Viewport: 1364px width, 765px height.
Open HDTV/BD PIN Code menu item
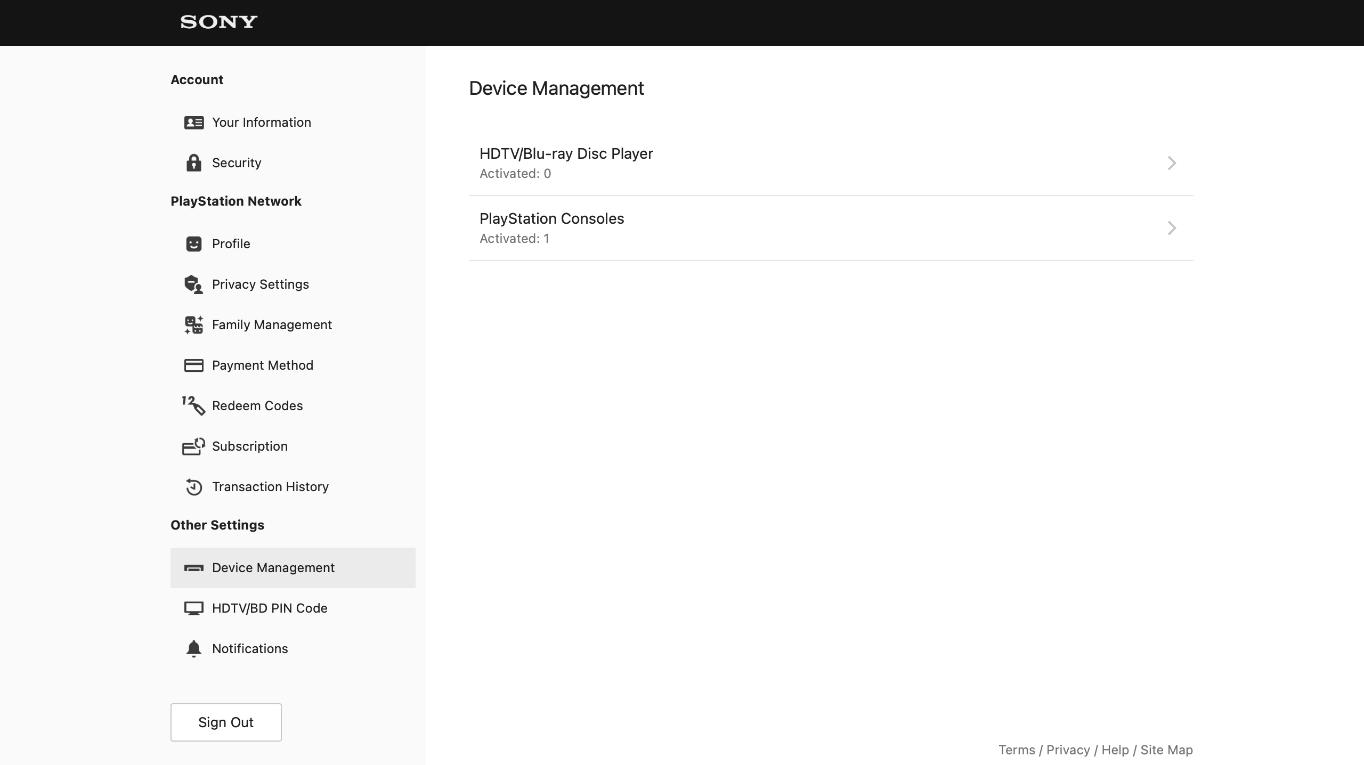click(x=270, y=608)
